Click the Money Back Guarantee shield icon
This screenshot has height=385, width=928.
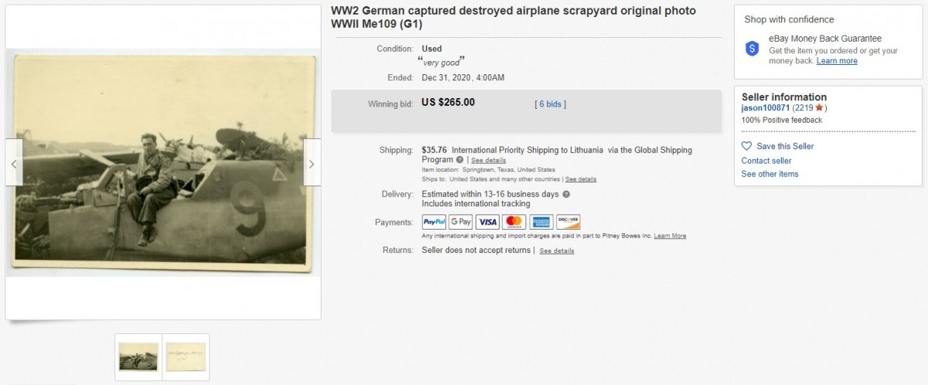(x=752, y=49)
